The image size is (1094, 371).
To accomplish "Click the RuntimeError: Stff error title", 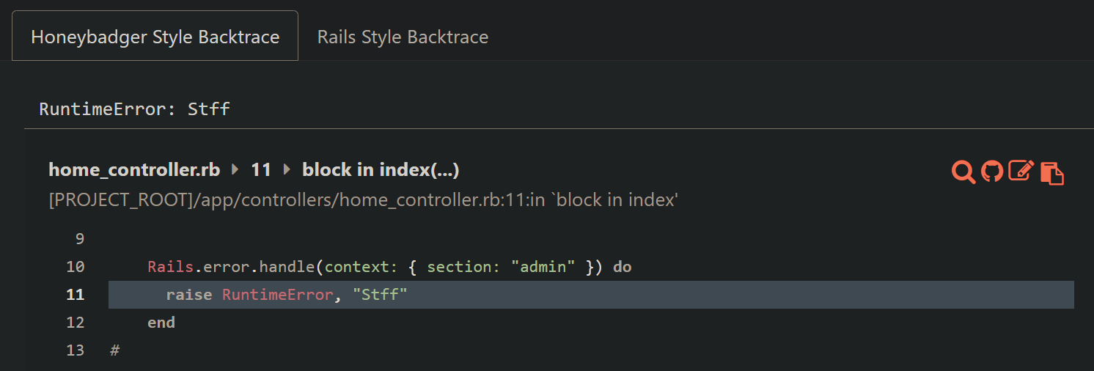I will pos(135,110).
